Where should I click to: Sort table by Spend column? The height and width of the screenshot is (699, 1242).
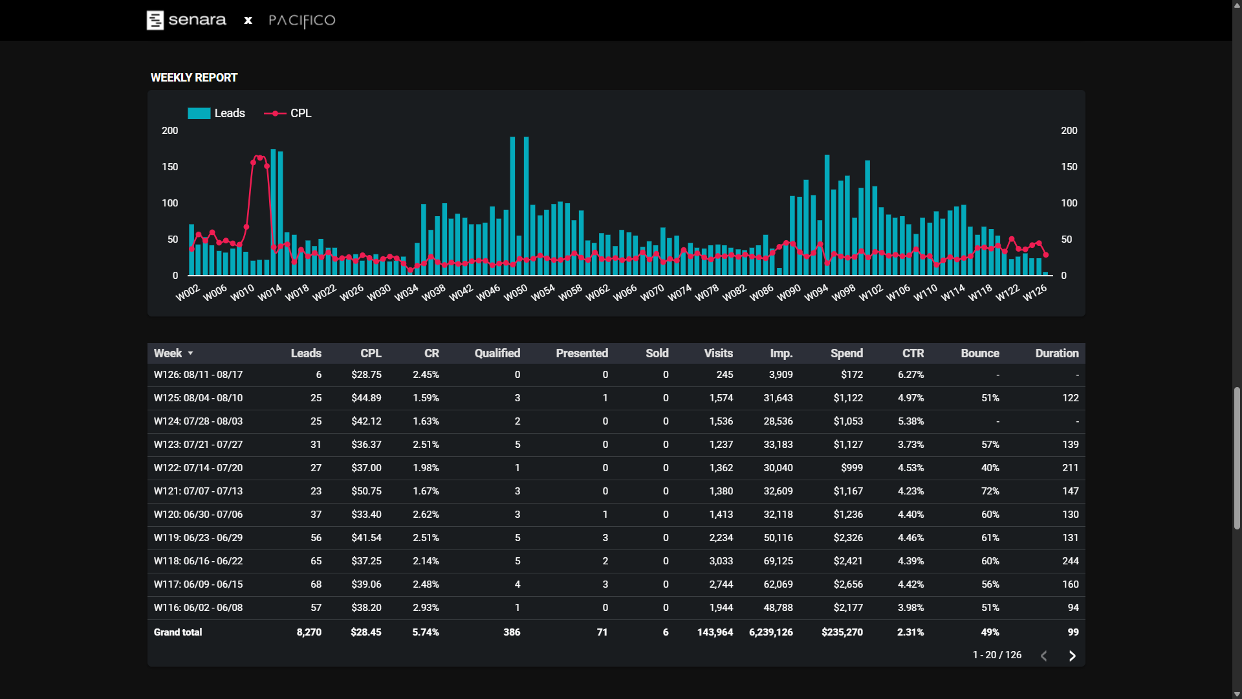[x=846, y=353]
